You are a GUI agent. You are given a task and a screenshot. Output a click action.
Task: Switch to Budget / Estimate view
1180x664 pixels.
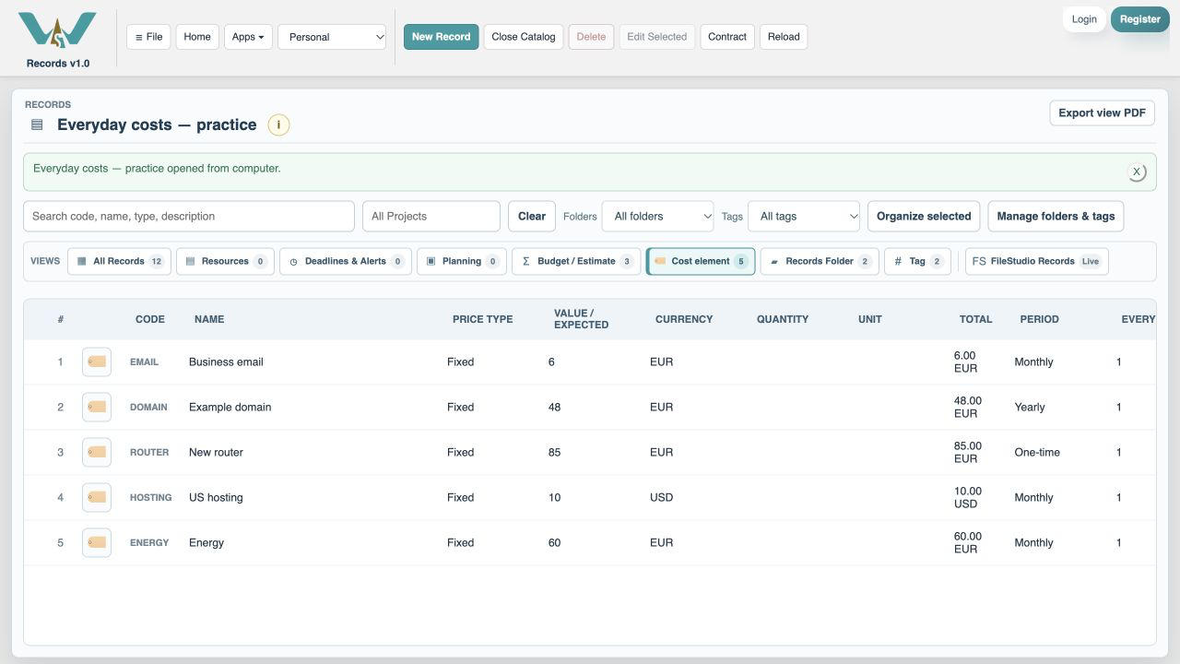(576, 262)
